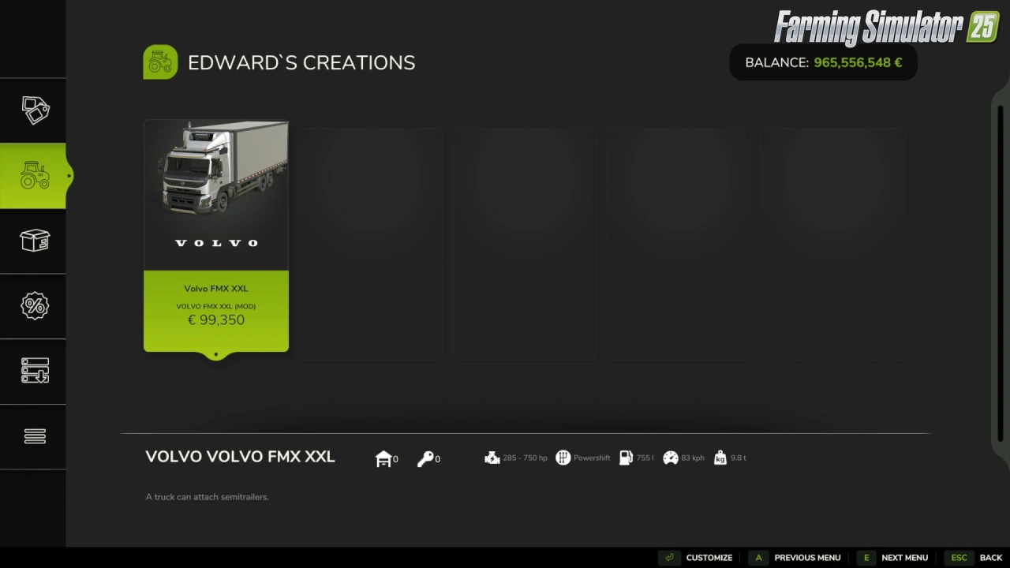Screen dimensions: 1010x568
Task: Open the box objects category in sidebar
Action: click(35, 241)
